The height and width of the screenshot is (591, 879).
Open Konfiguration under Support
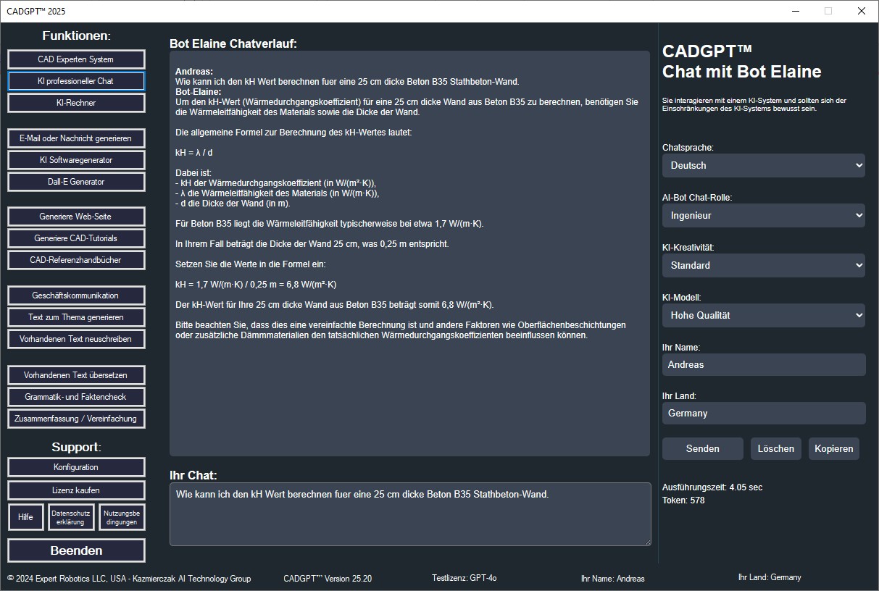pos(76,467)
